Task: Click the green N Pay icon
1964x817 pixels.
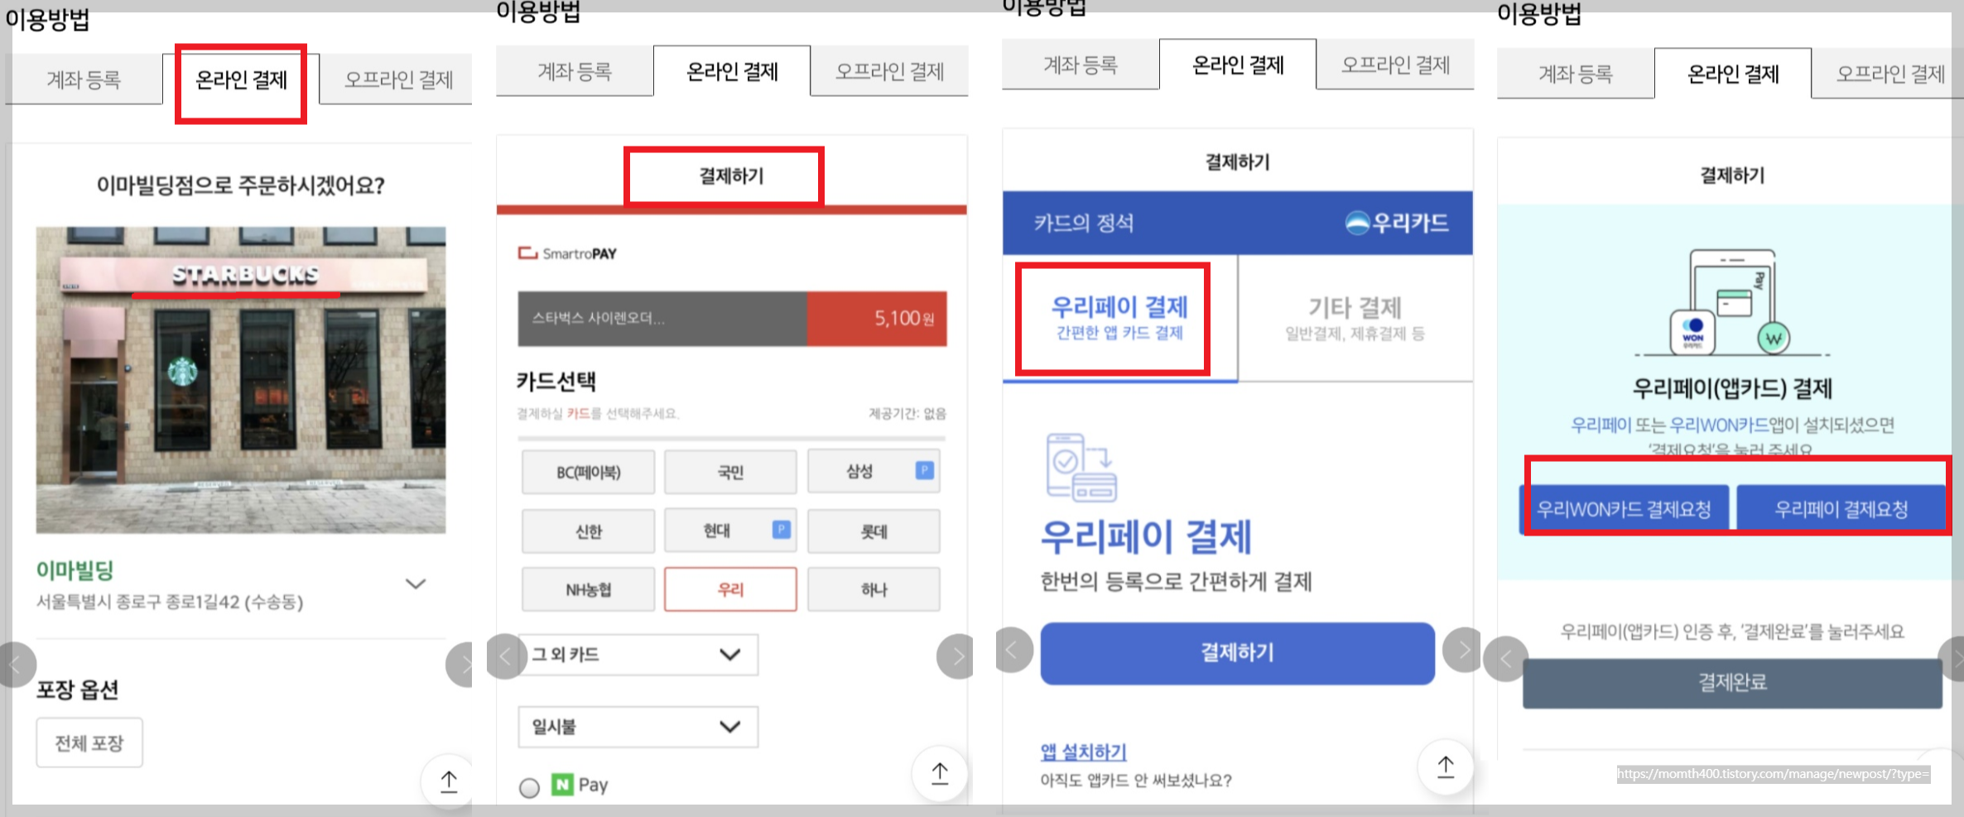Action: pos(564,784)
